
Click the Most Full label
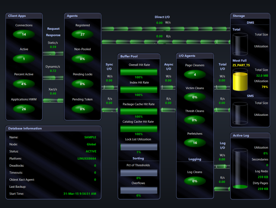click(240, 60)
